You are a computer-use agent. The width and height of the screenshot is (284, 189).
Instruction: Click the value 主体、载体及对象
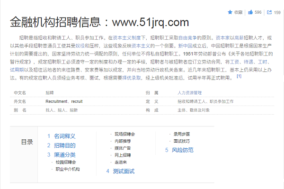194,110
